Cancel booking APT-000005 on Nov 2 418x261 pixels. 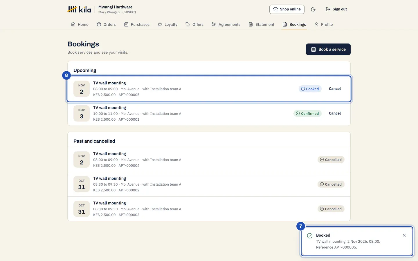pos(335,89)
